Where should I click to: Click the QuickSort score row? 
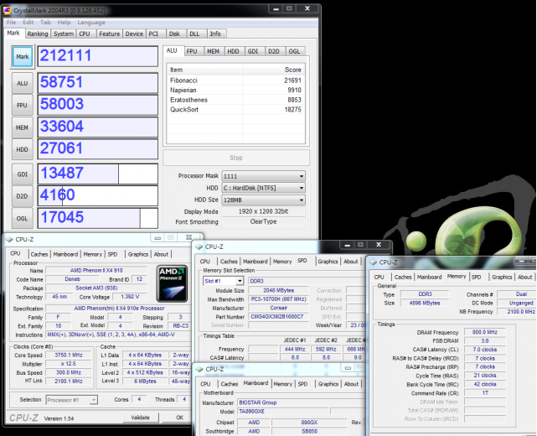click(x=235, y=110)
